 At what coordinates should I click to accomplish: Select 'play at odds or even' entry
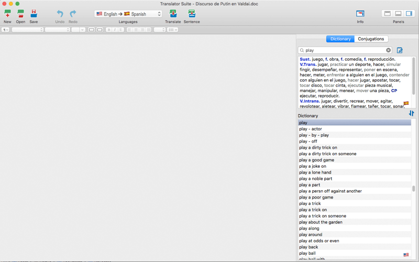point(355,241)
